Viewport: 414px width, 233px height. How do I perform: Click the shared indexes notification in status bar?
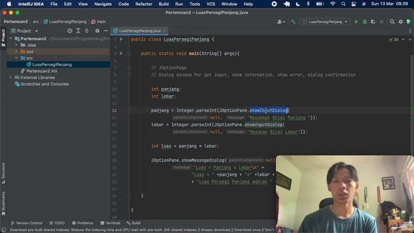pos(142,230)
